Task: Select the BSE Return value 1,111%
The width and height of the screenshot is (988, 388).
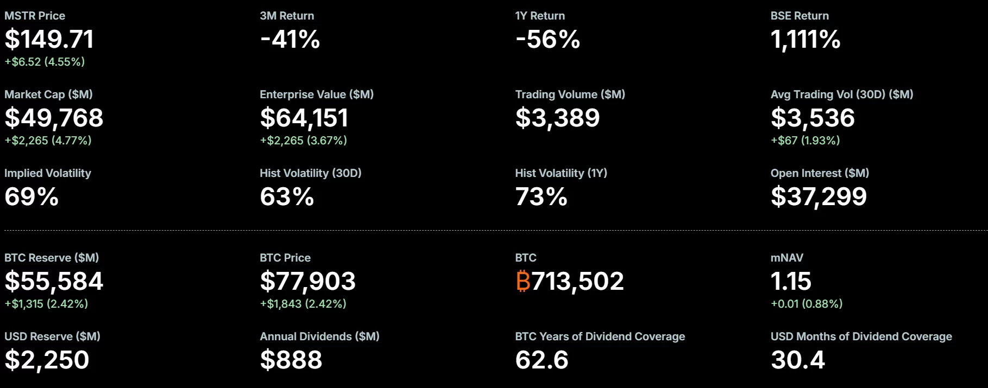Action: point(805,39)
